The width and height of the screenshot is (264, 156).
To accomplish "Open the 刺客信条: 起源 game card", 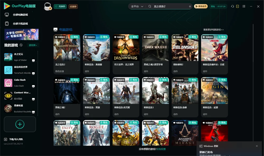I will point(214,97).
